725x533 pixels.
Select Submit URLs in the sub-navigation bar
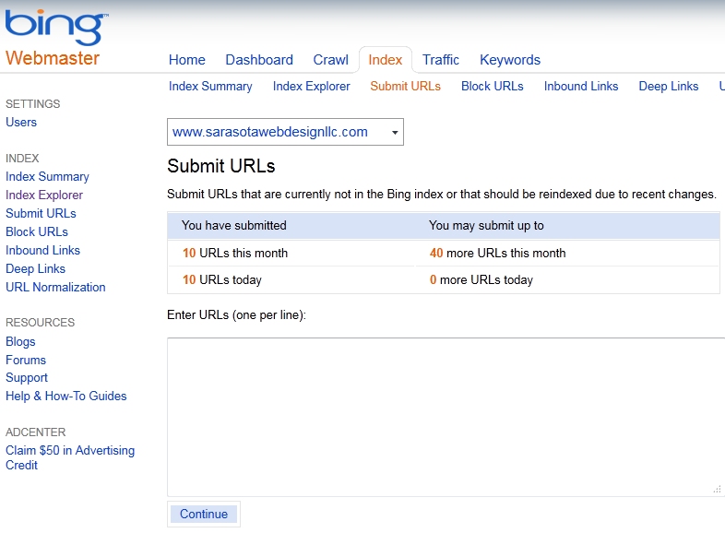[x=405, y=86]
